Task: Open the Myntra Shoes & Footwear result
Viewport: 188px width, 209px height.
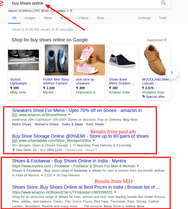Action: point(69,161)
